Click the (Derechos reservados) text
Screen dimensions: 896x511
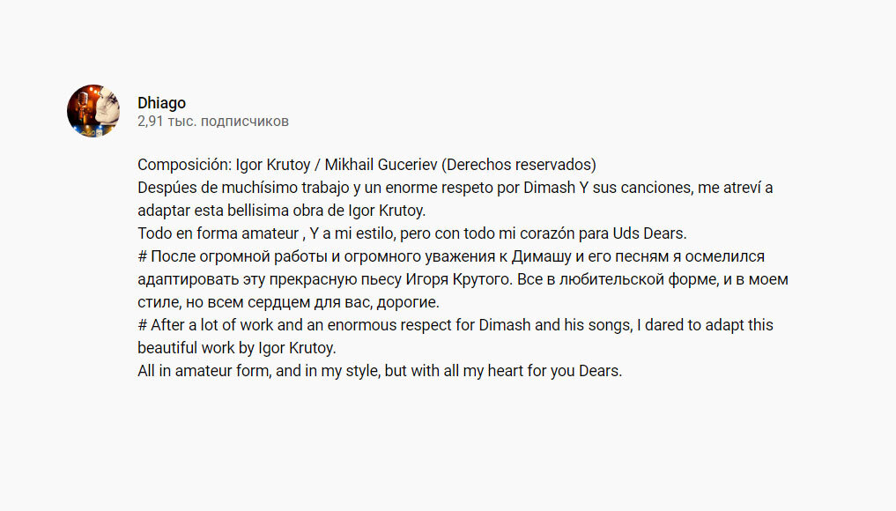[x=519, y=165]
